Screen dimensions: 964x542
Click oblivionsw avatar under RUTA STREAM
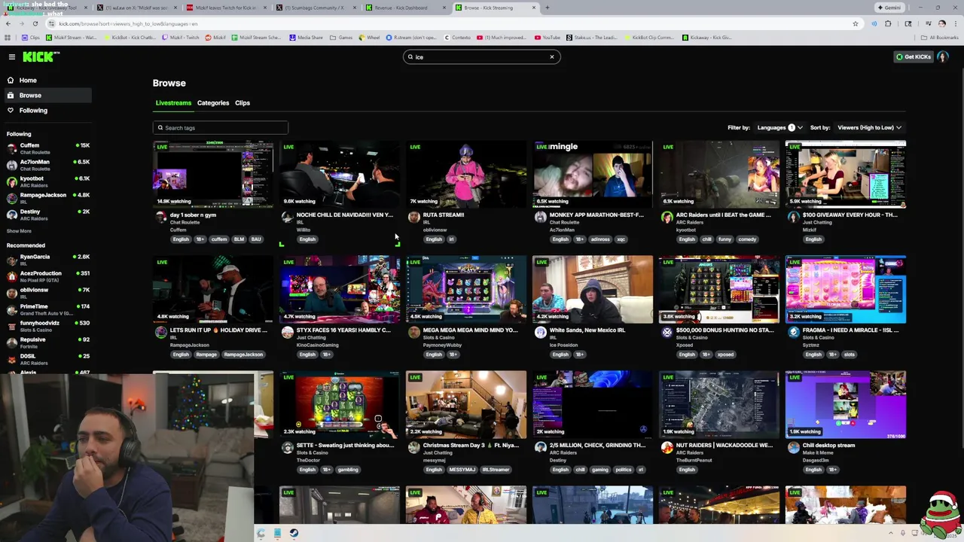point(414,218)
